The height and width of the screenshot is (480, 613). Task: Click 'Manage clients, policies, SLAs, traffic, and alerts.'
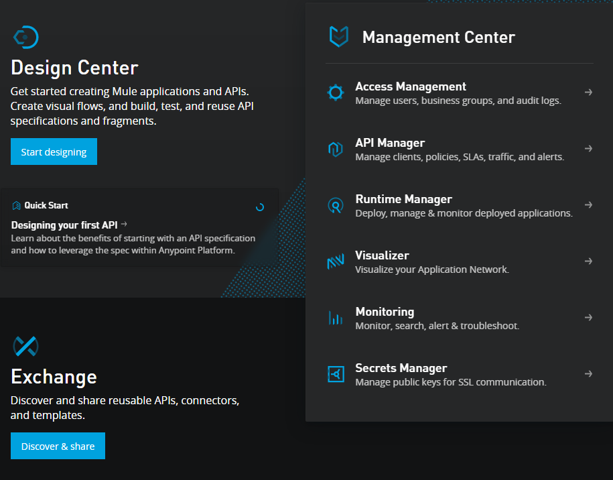pos(460,157)
